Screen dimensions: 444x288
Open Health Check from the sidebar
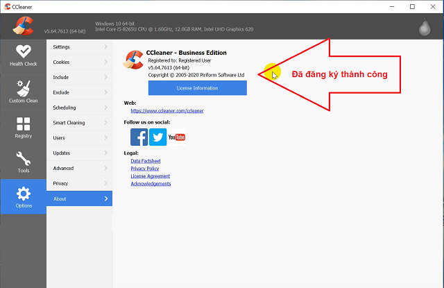[23, 54]
